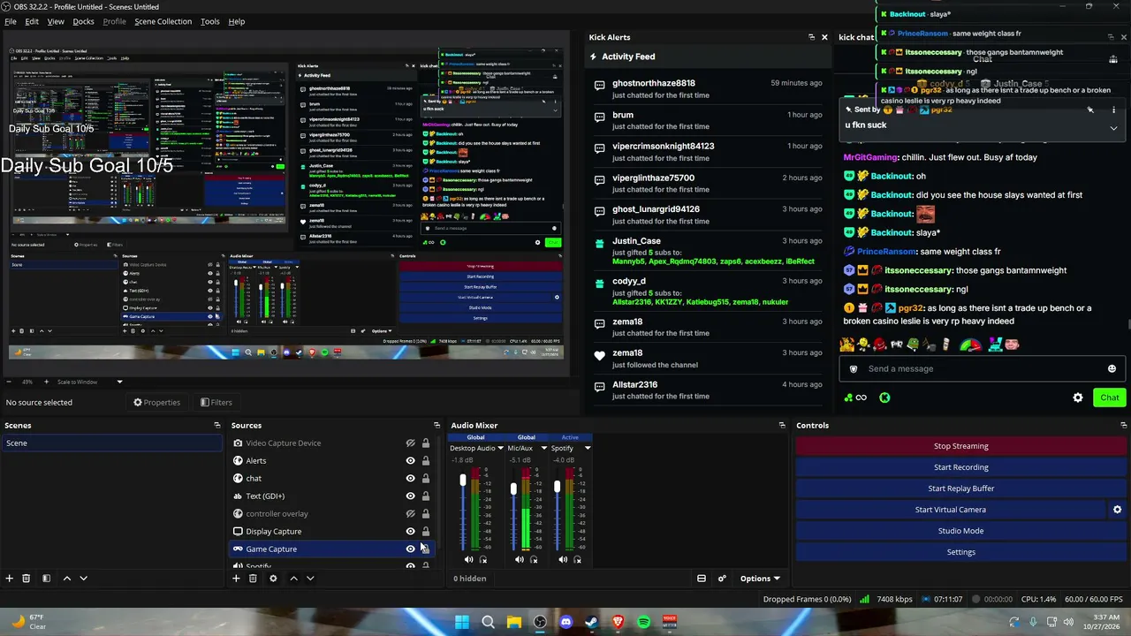Unlock the Display Capture source
This screenshot has width=1131, height=636.
pyautogui.click(x=425, y=532)
